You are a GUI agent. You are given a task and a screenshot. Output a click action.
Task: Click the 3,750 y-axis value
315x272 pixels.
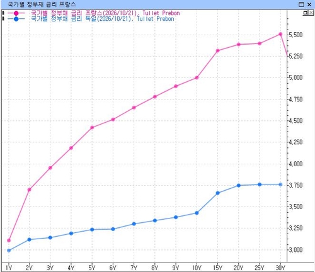pyautogui.click(x=295, y=185)
